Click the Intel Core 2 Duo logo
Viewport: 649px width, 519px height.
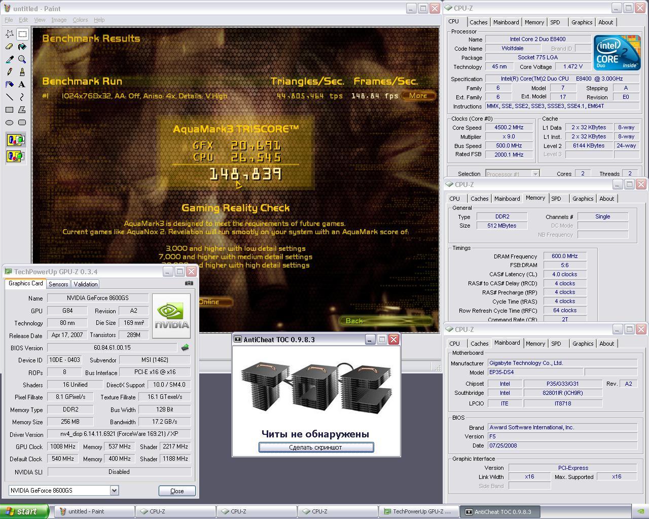[x=617, y=53]
